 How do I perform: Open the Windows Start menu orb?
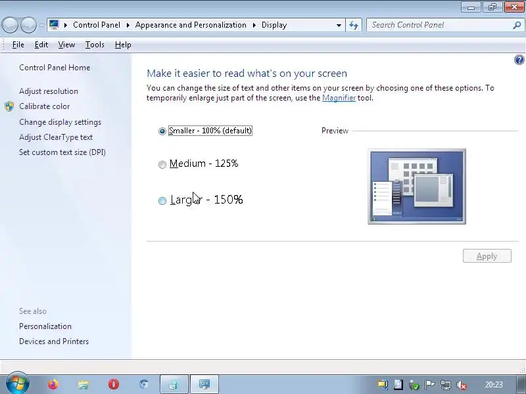coord(18,383)
